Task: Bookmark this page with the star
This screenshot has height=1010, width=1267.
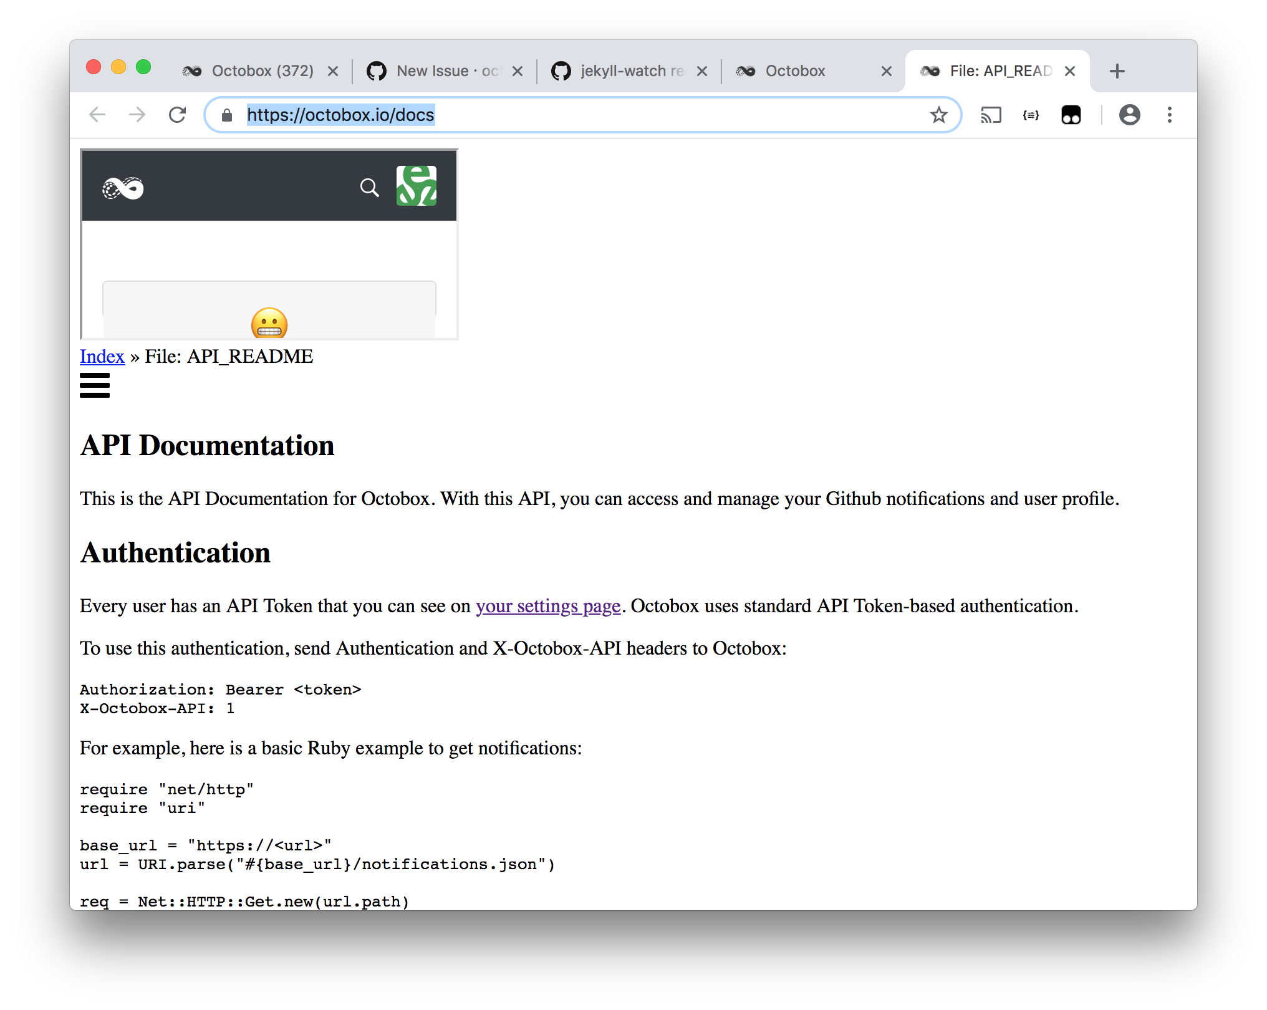Action: coord(938,115)
